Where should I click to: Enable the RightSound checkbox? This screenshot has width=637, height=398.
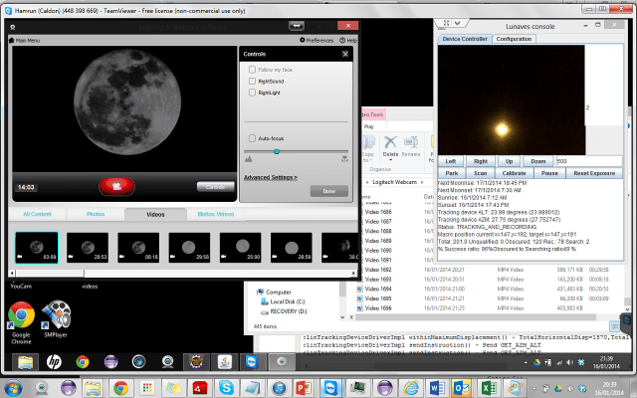coord(253,81)
